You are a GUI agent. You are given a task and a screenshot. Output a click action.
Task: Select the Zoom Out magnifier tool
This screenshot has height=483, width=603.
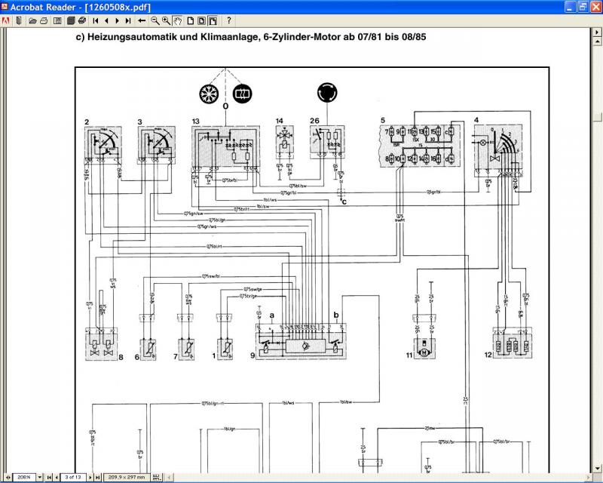coord(154,20)
